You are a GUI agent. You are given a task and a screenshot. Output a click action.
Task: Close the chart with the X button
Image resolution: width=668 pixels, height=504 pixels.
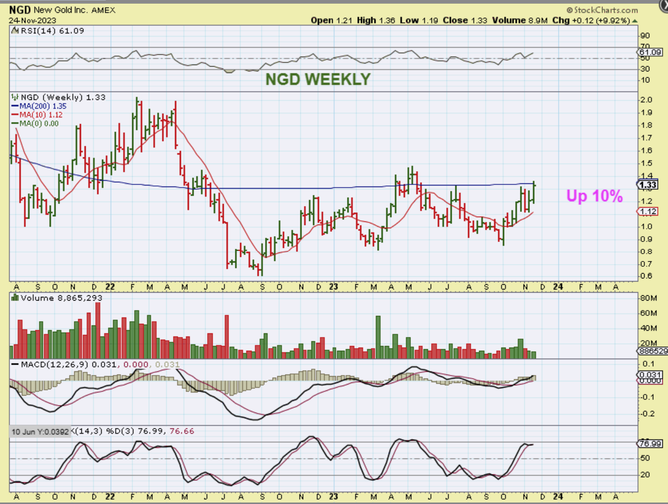pos(664,5)
